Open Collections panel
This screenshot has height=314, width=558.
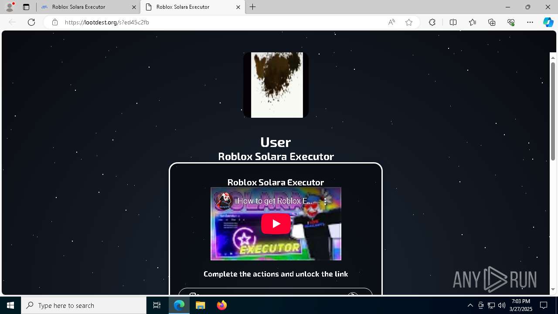(492, 22)
